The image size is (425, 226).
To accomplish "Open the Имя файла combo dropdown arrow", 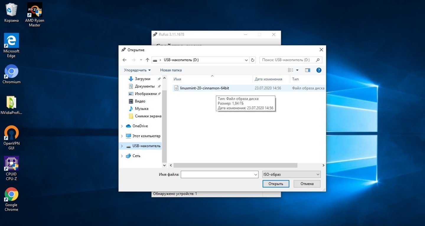I will click(256, 174).
